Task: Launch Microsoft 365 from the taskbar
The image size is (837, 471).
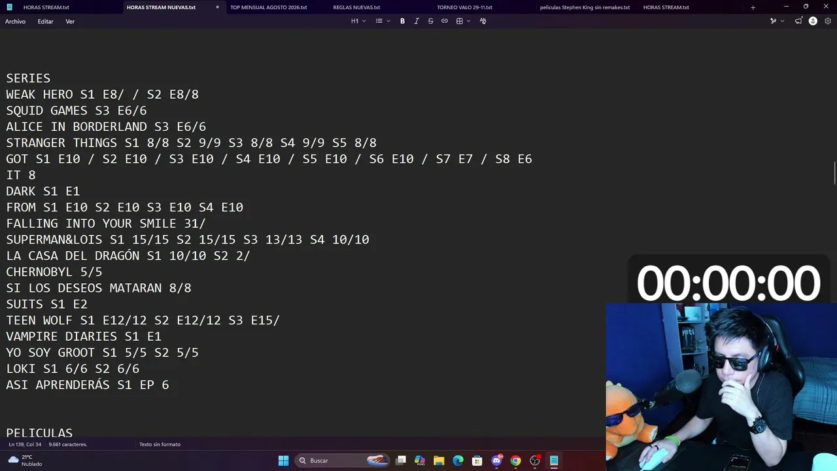Action: pos(420,461)
